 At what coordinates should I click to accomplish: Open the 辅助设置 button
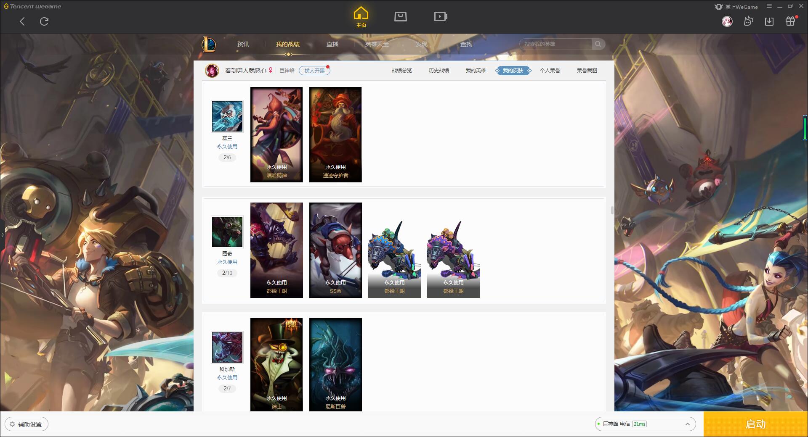pyautogui.click(x=27, y=424)
